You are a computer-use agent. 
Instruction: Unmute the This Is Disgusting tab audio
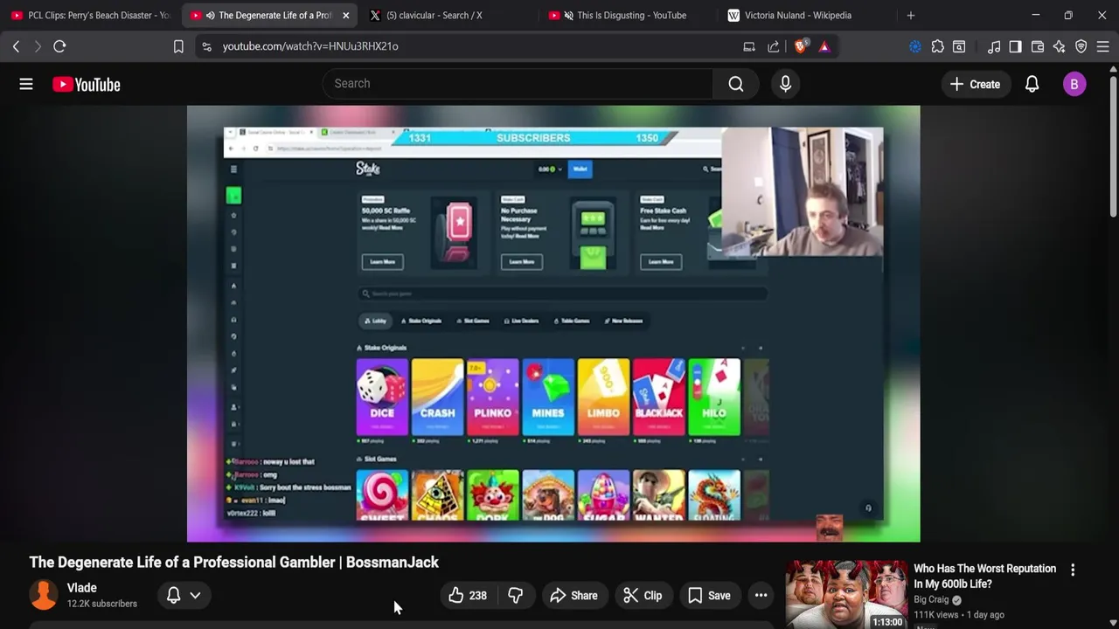(569, 15)
